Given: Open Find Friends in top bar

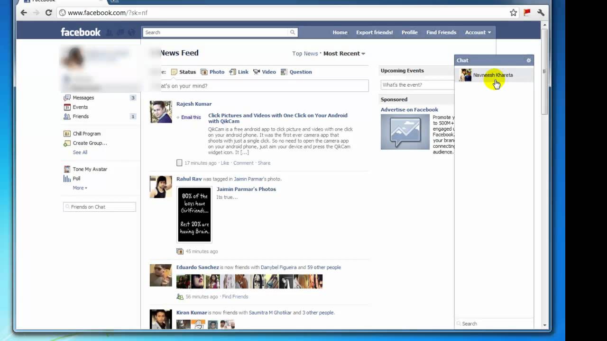Looking at the screenshot, I should (x=441, y=32).
